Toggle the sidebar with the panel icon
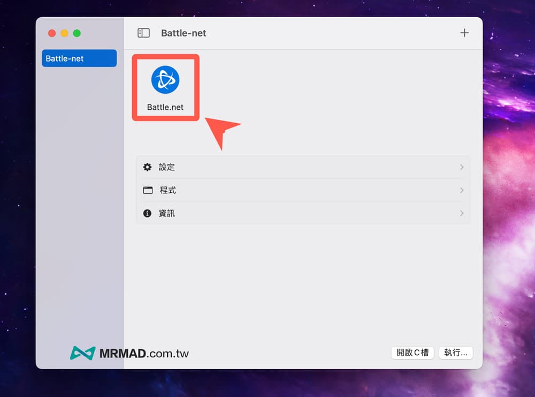 point(143,33)
